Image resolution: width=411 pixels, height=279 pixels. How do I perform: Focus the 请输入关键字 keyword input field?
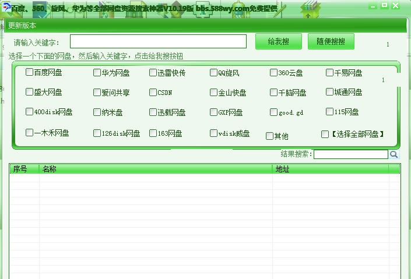(x=159, y=41)
